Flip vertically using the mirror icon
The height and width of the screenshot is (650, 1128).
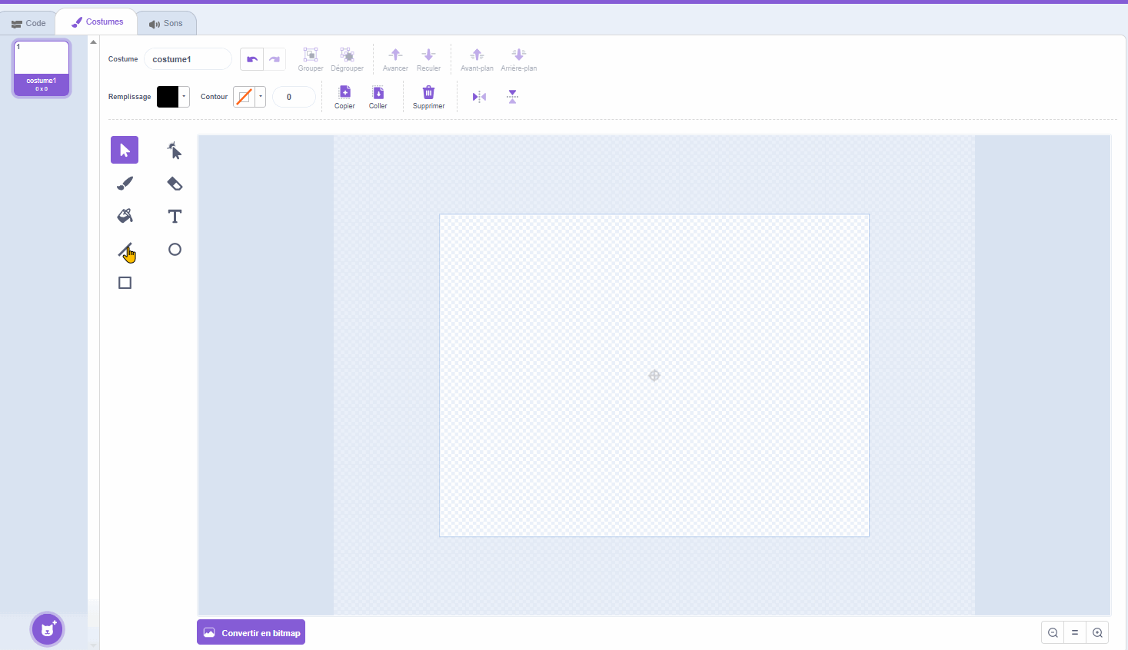(512, 97)
